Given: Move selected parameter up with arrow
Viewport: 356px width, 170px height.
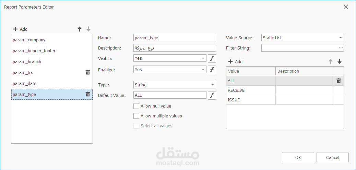Looking at the screenshot, I should (x=80, y=29).
